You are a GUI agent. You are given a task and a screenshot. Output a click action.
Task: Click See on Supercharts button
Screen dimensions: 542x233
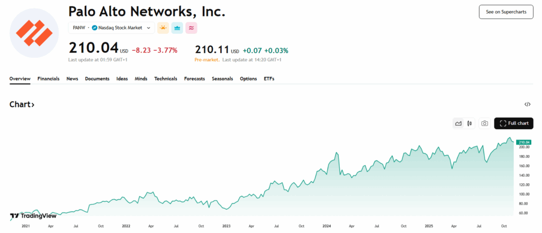(505, 12)
